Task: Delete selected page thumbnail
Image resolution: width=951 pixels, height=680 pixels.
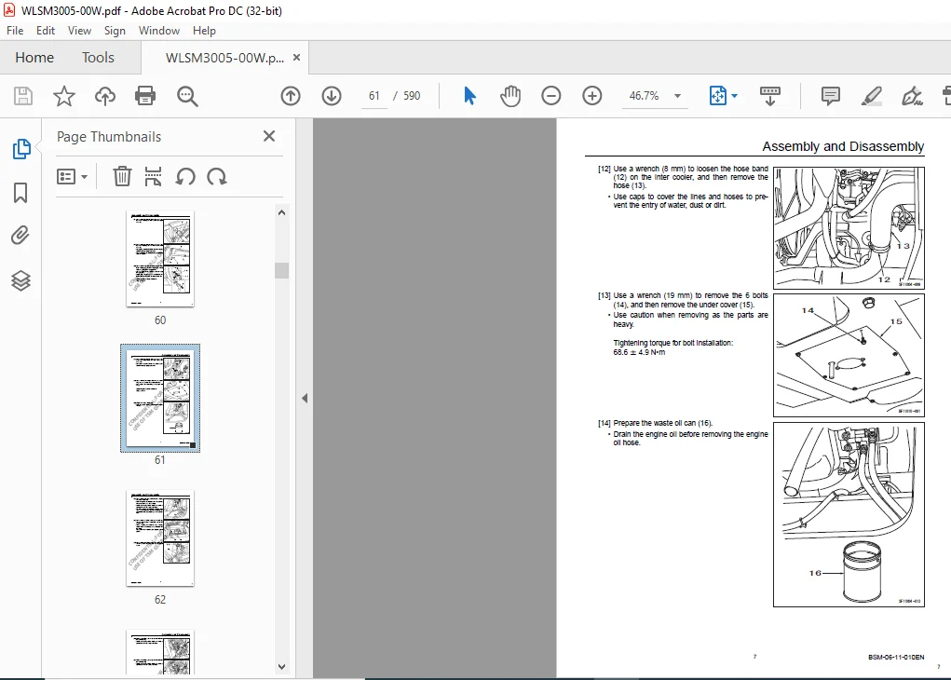Action: pos(122,177)
